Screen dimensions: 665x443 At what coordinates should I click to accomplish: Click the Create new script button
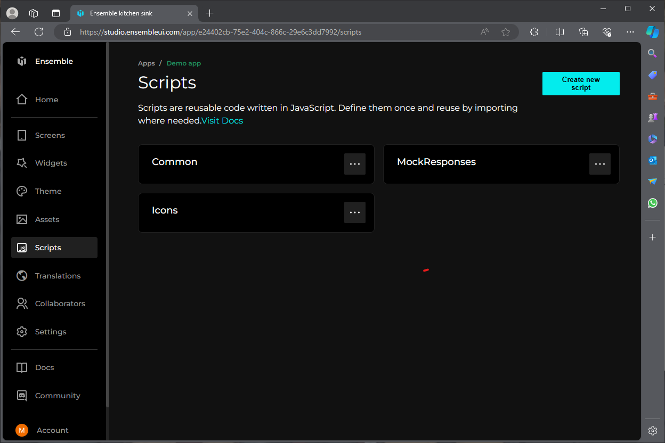[x=581, y=84]
